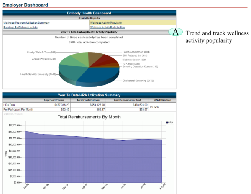Viewport: 251px width, 194px height.
Task: Click the $53.43 per participant claims value
Action: click(x=65, y=110)
